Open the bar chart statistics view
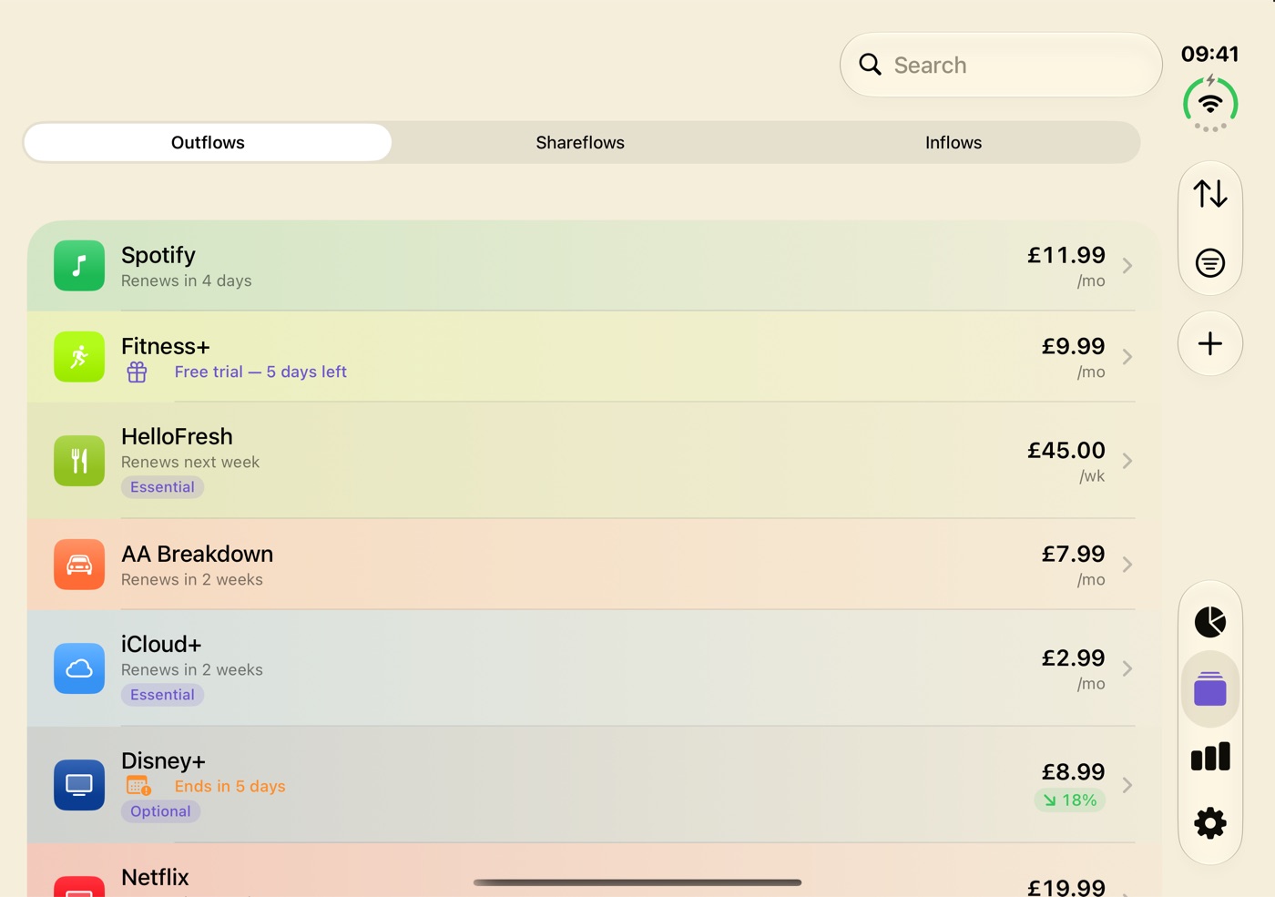Screen dimensions: 1275x897 [1210, 756]
